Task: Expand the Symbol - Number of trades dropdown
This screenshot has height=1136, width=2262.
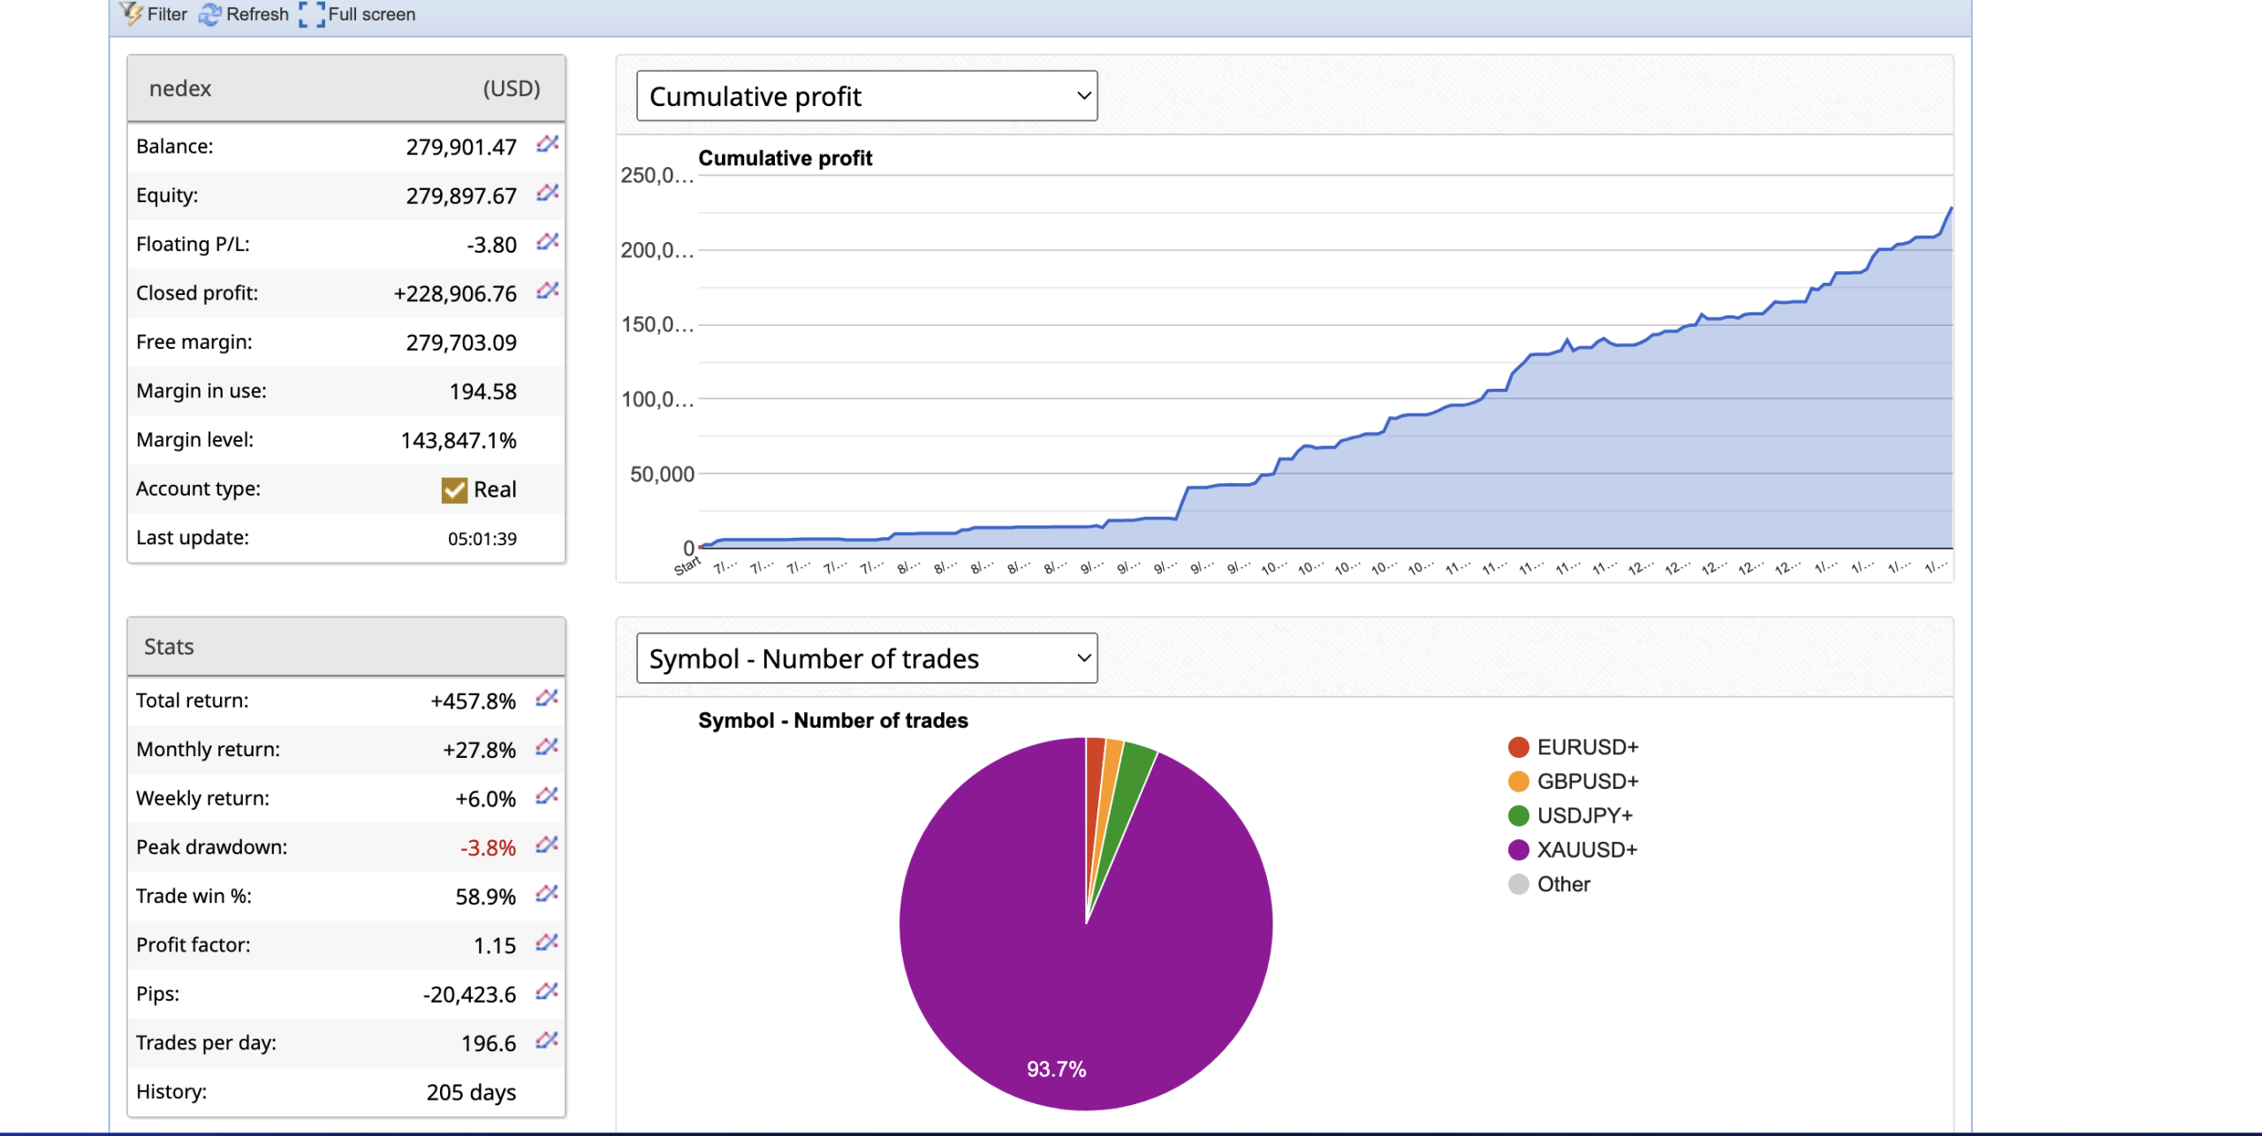Action: pos(866,658)
